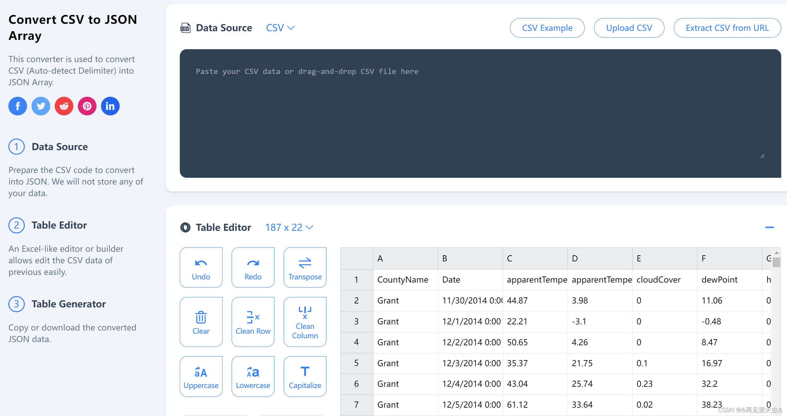Apply Lowercase to the table text
Image resolution: width=787 pixels, height=416 pixels.
[253, 376]
